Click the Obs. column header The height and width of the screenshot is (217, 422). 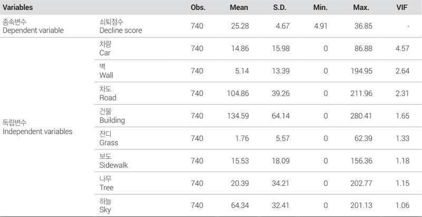click(x=198, y=8)
